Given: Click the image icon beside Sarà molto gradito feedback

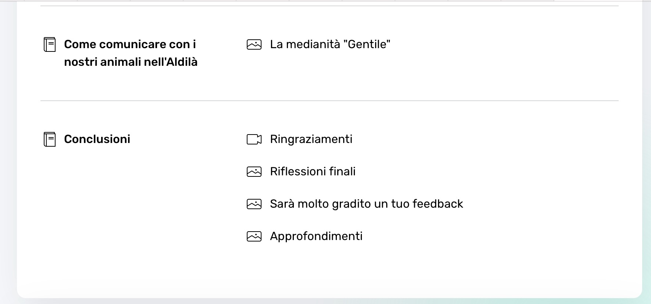Looking at the screenshot, I should click(x=254, y=204).
